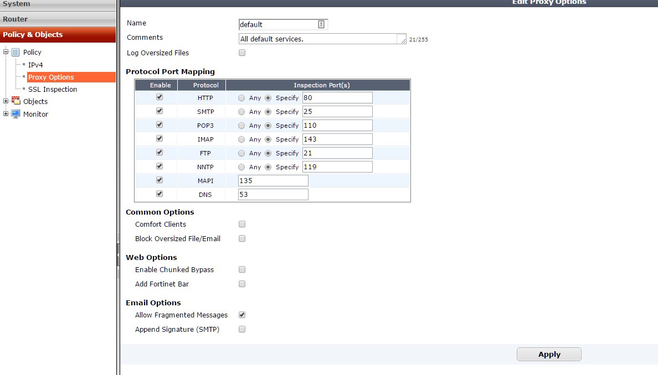Select Specify port for SMTP
658x375 pixels.
268,112
